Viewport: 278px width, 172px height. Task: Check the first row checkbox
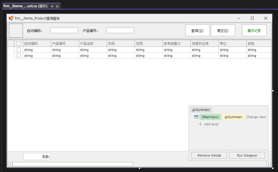tap(19, 50)
